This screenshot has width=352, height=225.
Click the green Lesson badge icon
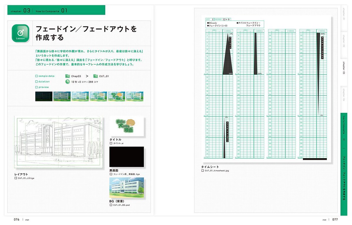pyautogui.click(x=20, y=33)
